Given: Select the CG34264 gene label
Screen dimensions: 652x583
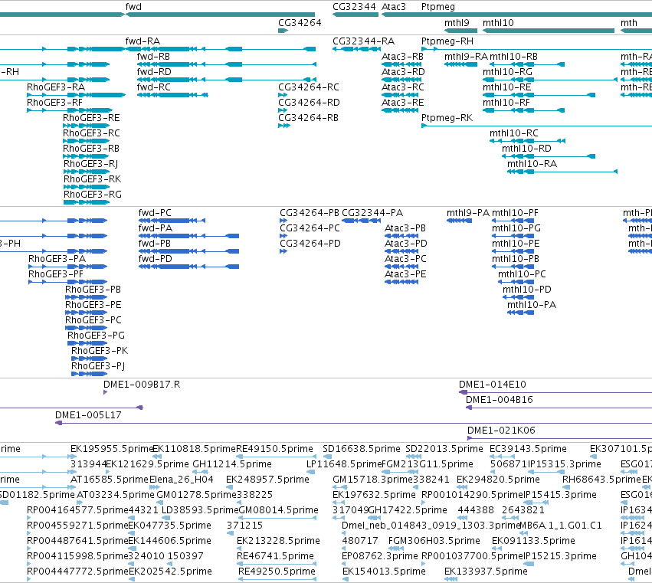Looking at the screenshot, I should tap(300, 23).
